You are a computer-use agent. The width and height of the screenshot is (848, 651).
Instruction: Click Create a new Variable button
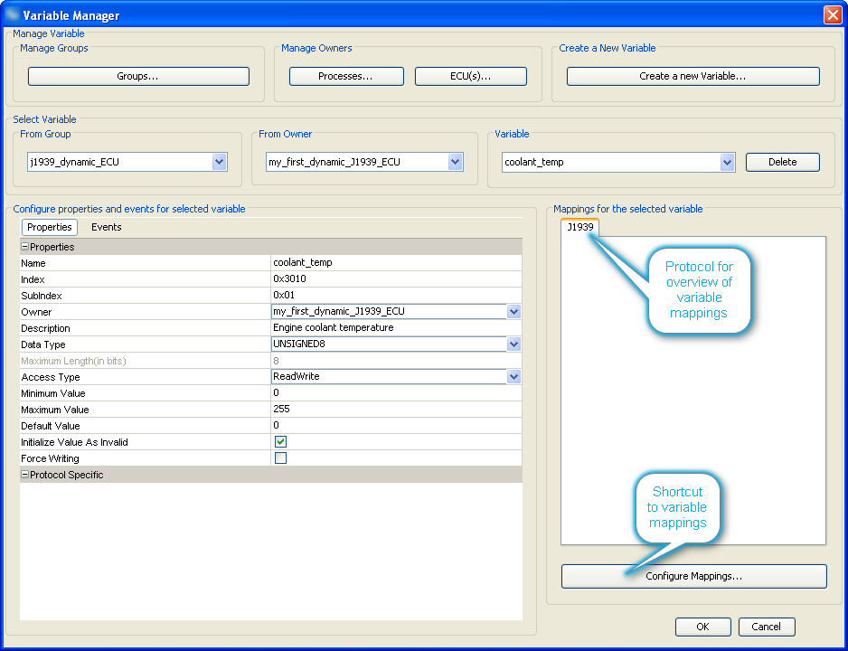[693, 76]
